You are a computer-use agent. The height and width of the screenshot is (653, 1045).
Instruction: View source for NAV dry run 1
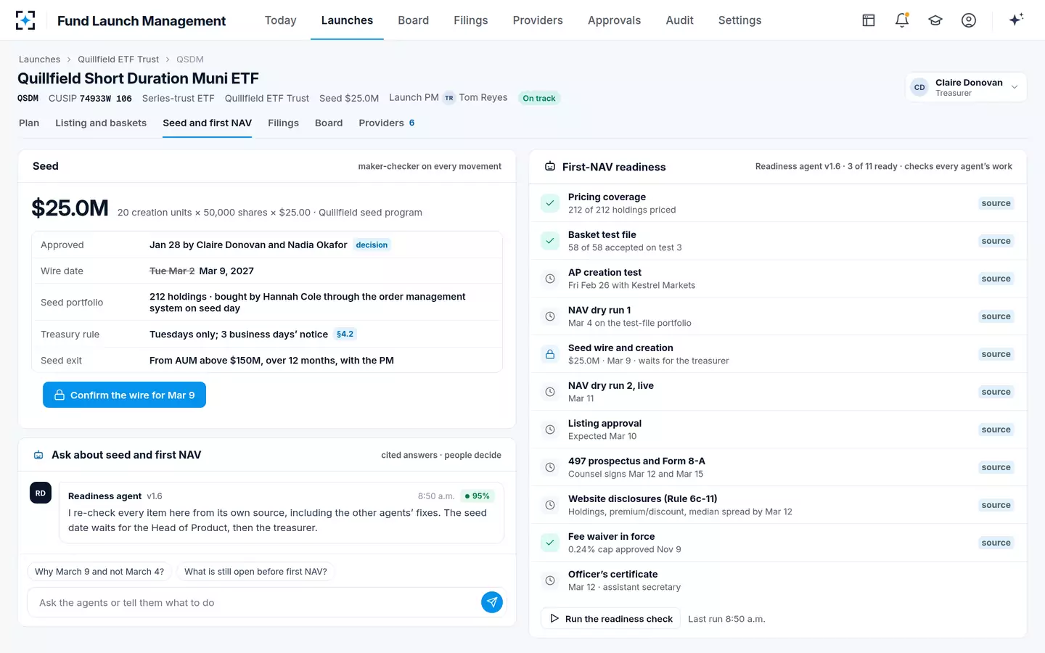(996, 316)
